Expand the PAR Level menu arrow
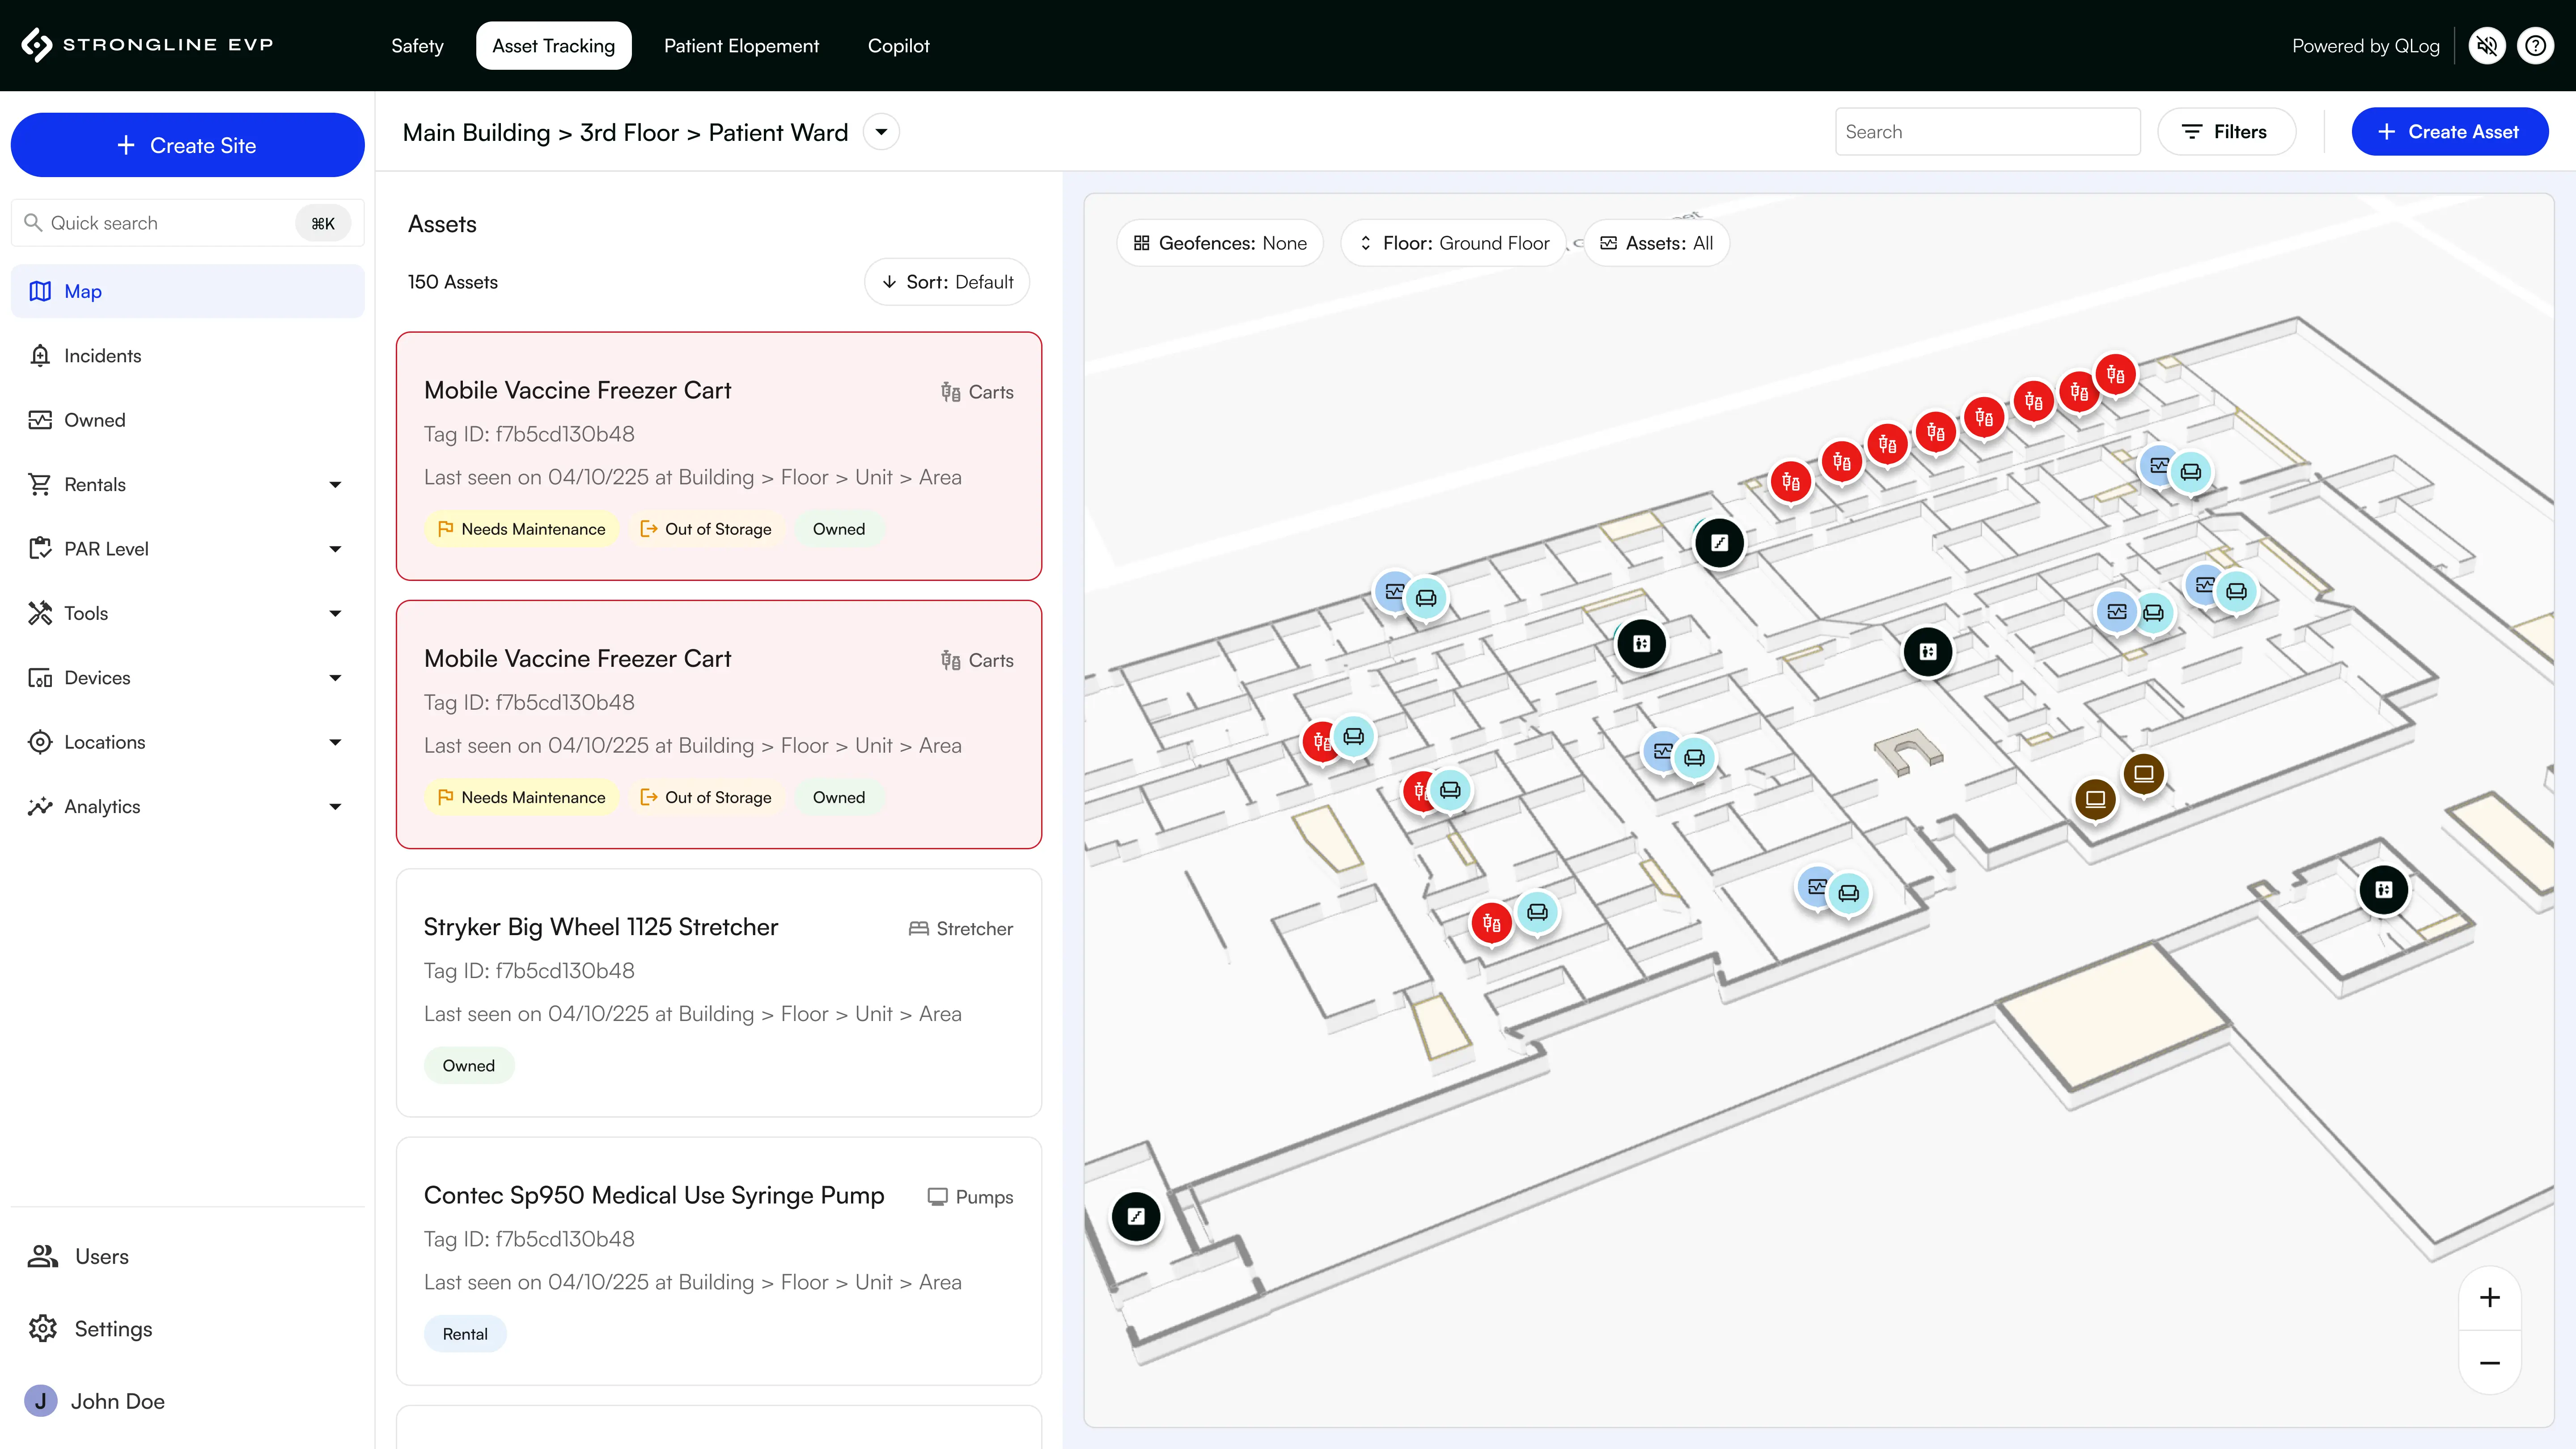Viewport: 2576px width, 1449px height. point(335,549)
